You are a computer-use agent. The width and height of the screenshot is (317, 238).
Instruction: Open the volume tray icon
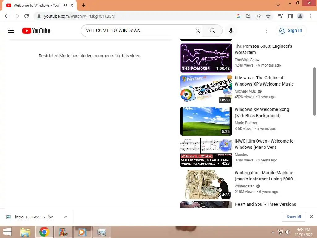[288, 232]
